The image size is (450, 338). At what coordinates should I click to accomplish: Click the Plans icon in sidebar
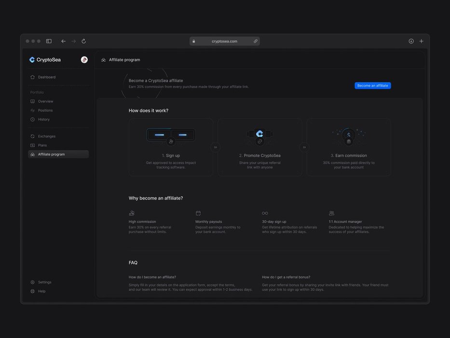(32, 145)
